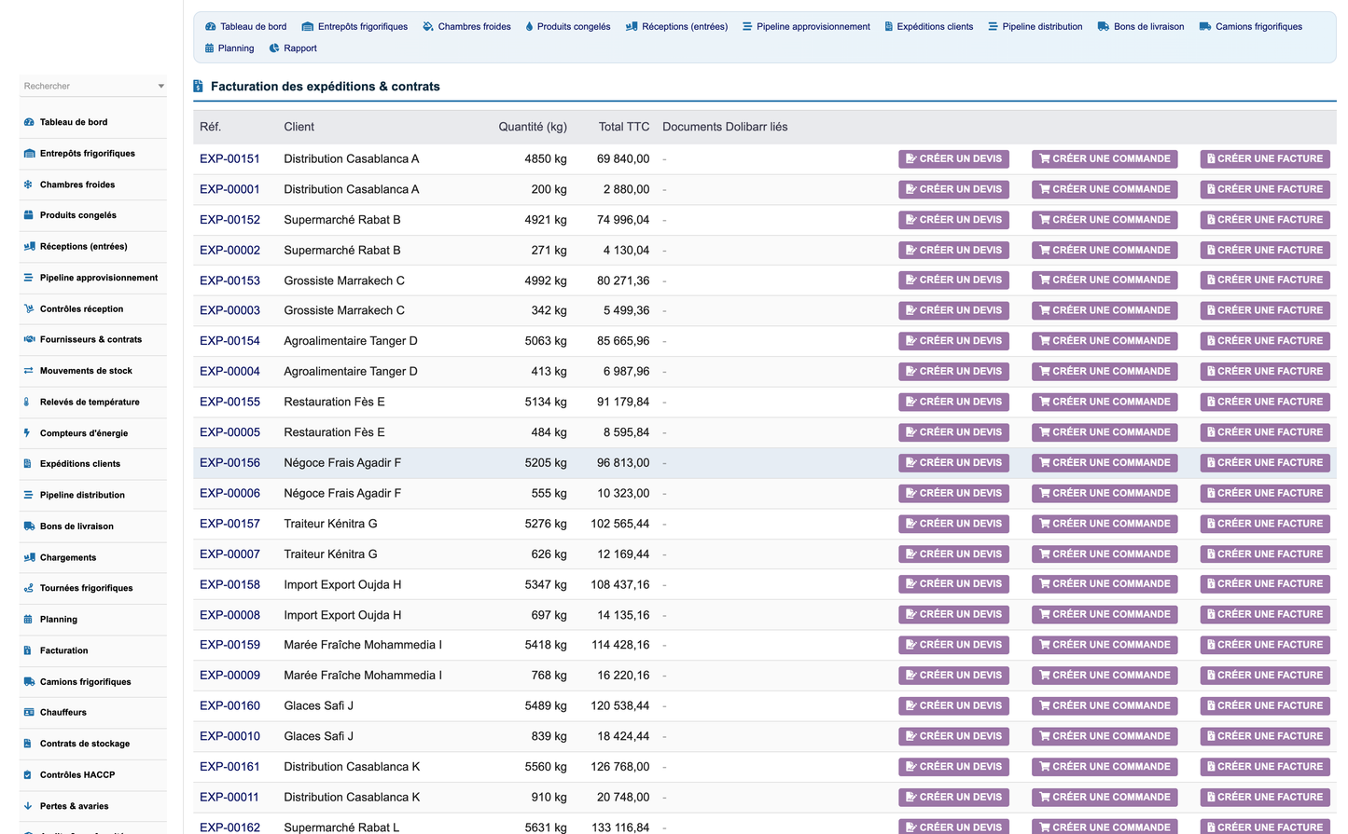Click the Tournées frigorifiques route icon
Viewport: 1348px width, 834px height.
tap(28, 588)
